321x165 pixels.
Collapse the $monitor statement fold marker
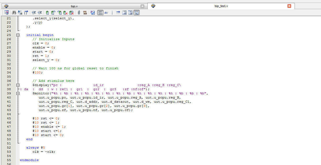[18, 93]
